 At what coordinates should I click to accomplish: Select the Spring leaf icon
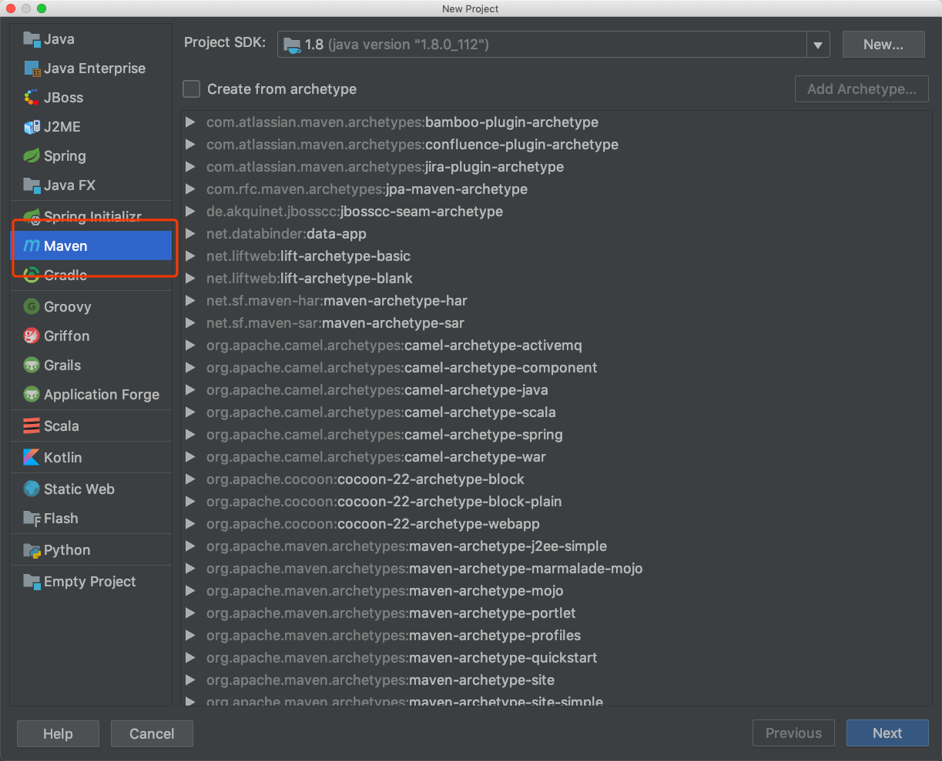coord(32,156)
